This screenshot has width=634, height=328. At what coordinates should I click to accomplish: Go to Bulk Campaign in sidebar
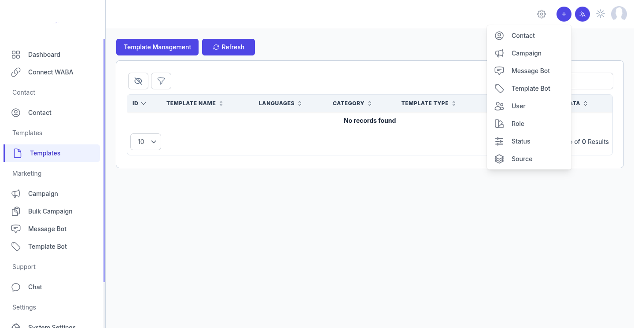point(52,211)
